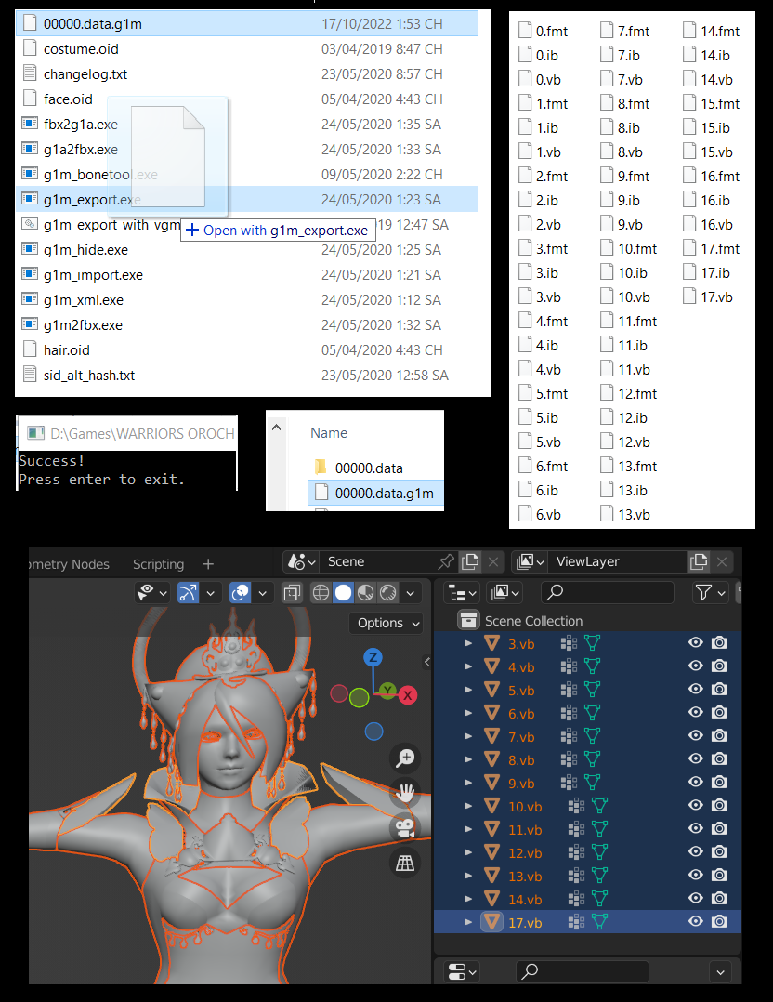Screen dimensions: 773x1002
Task: Click 8.vb modifiers icon
Action: tap(569, 759)
